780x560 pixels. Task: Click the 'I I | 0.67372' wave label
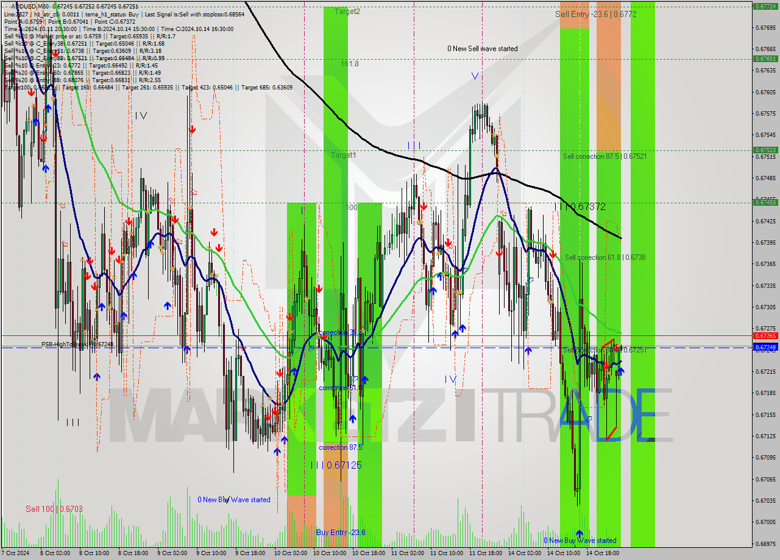[x=580, y=207]
